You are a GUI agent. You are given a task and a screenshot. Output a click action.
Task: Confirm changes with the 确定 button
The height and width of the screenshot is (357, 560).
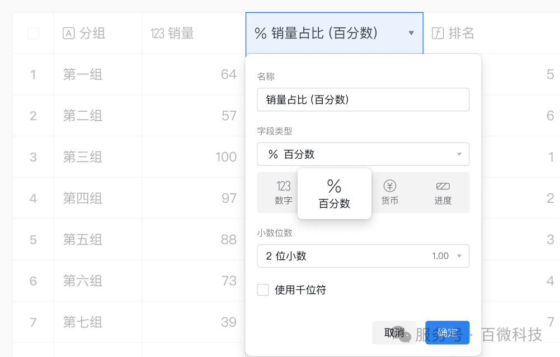pyautogui.click(x=447, y=332)
